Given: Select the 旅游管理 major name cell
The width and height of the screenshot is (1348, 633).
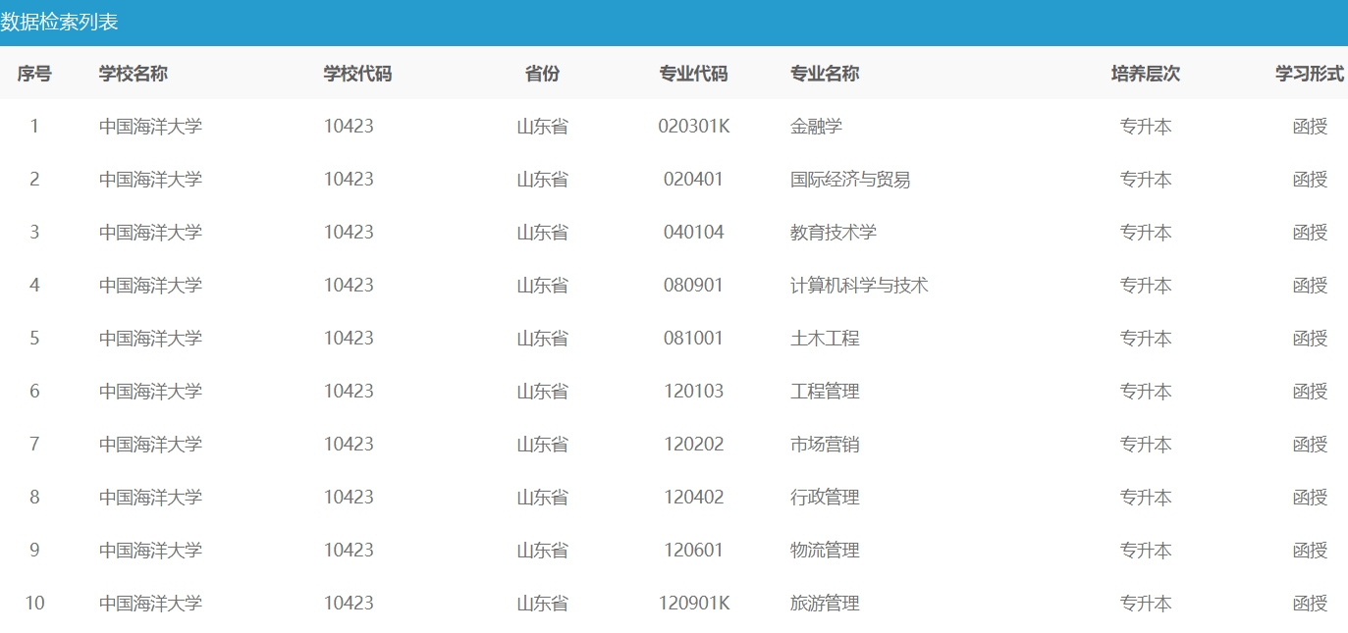Looking at the screenshot, I should pyautogui.click(x=825, y=604).
